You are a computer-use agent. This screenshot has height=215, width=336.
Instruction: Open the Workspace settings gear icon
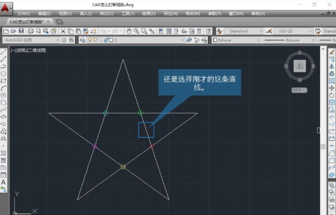click(x=64, y=40)
